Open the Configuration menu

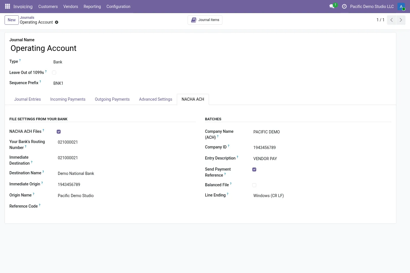click(118, 7)
